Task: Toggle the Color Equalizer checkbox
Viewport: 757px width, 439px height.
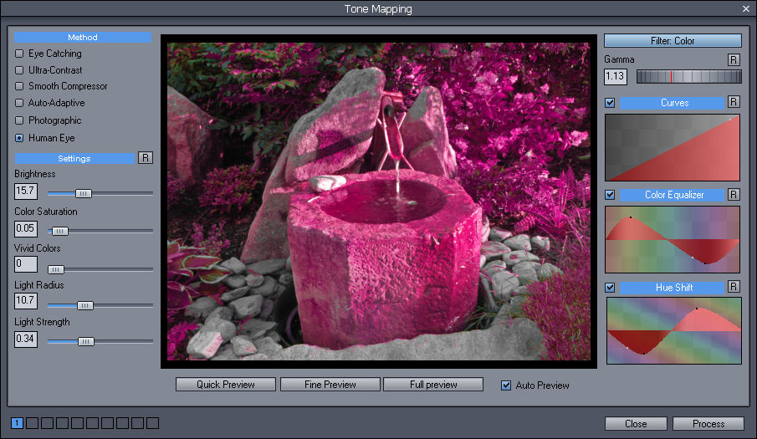Action: coord(610,195)
